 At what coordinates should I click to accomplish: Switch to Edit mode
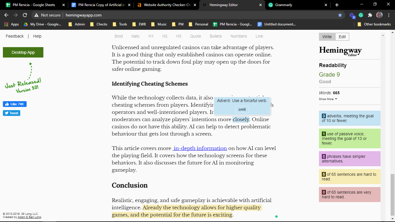[342, 37]
